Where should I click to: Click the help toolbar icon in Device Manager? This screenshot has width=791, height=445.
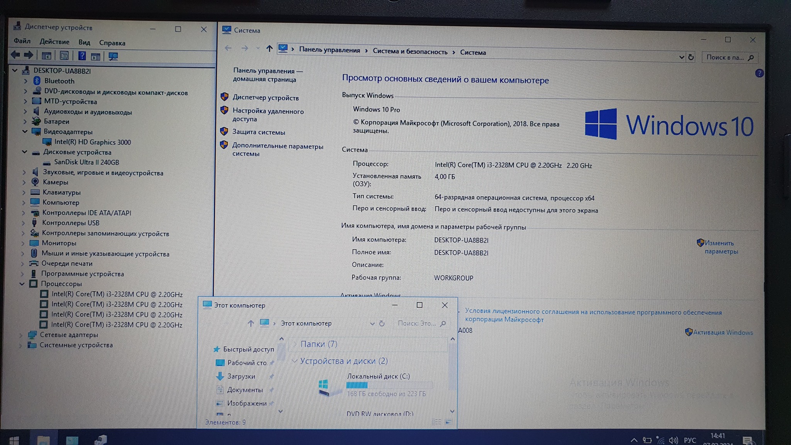(x=82, y=56)
